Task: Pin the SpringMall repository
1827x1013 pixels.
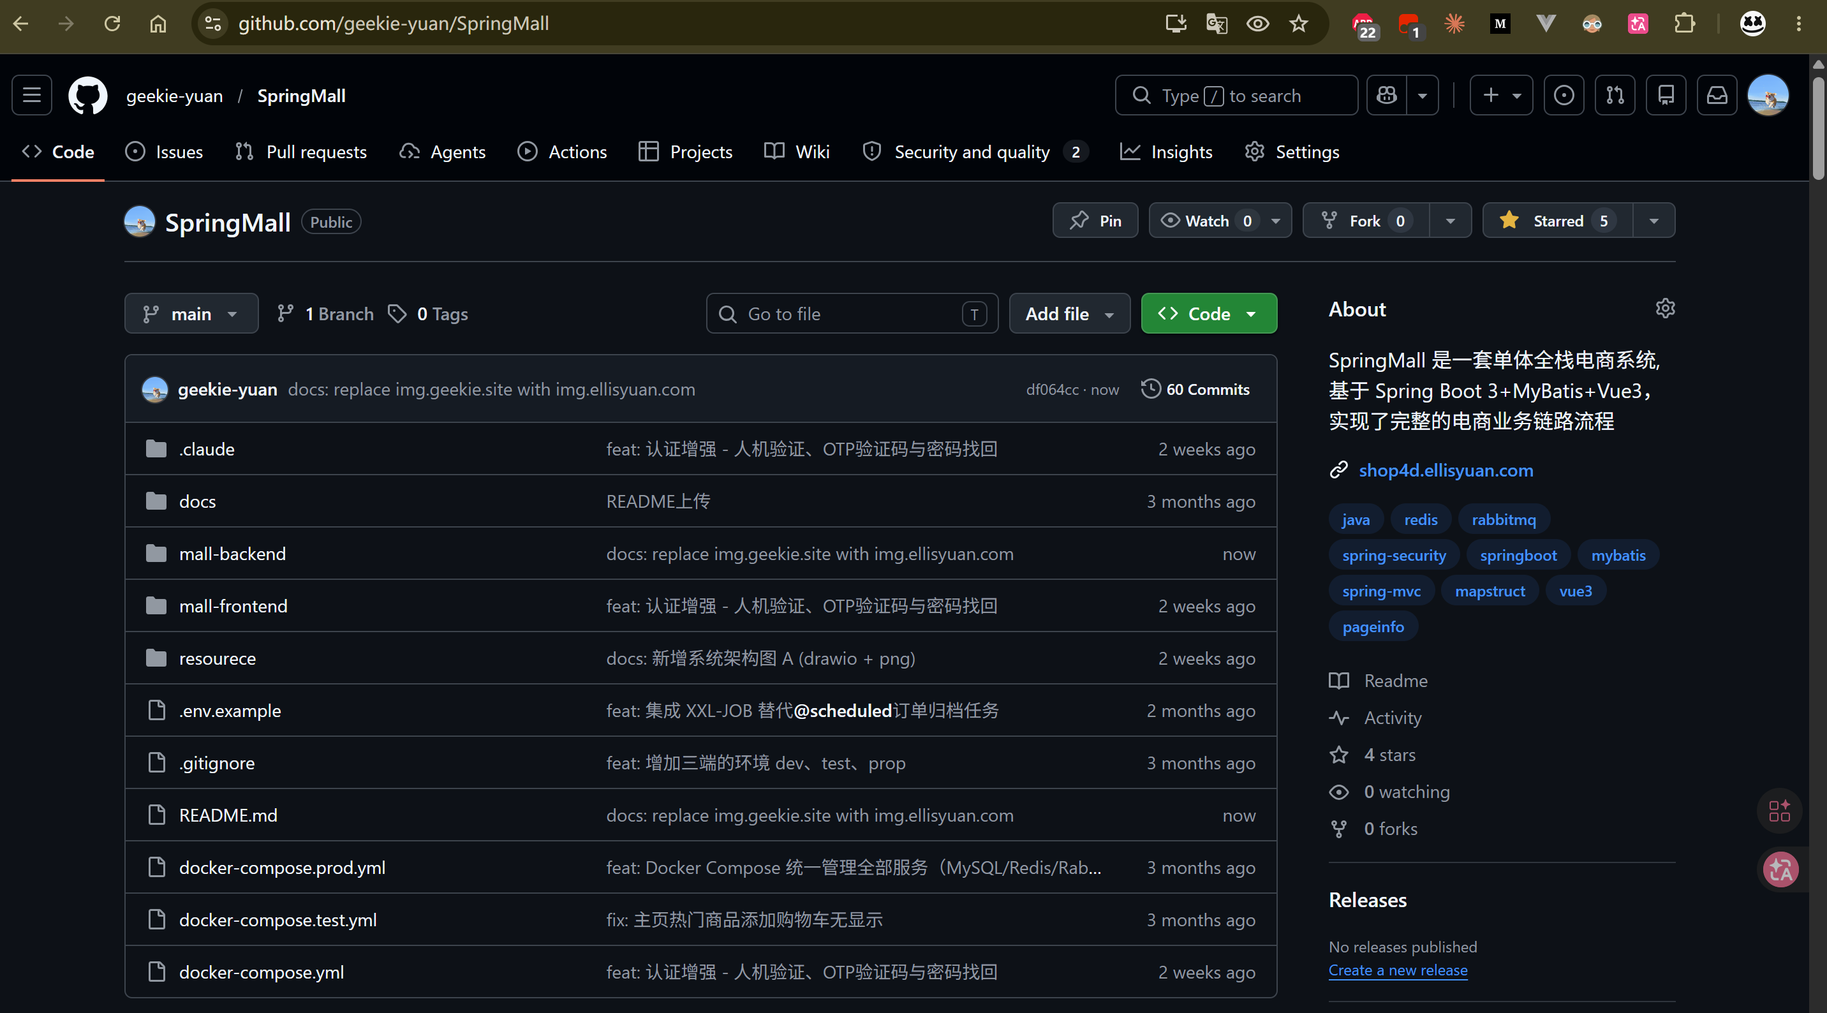Action: (x=1095, y=221)
